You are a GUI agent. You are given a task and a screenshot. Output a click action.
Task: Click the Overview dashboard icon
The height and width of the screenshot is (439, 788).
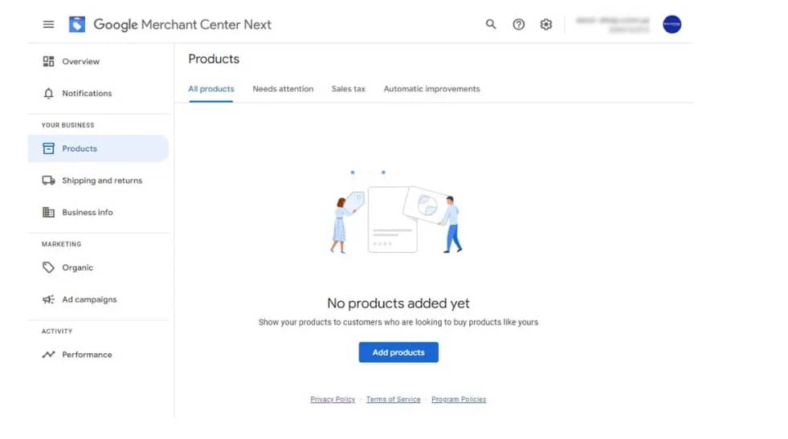(x=48, y=62)
